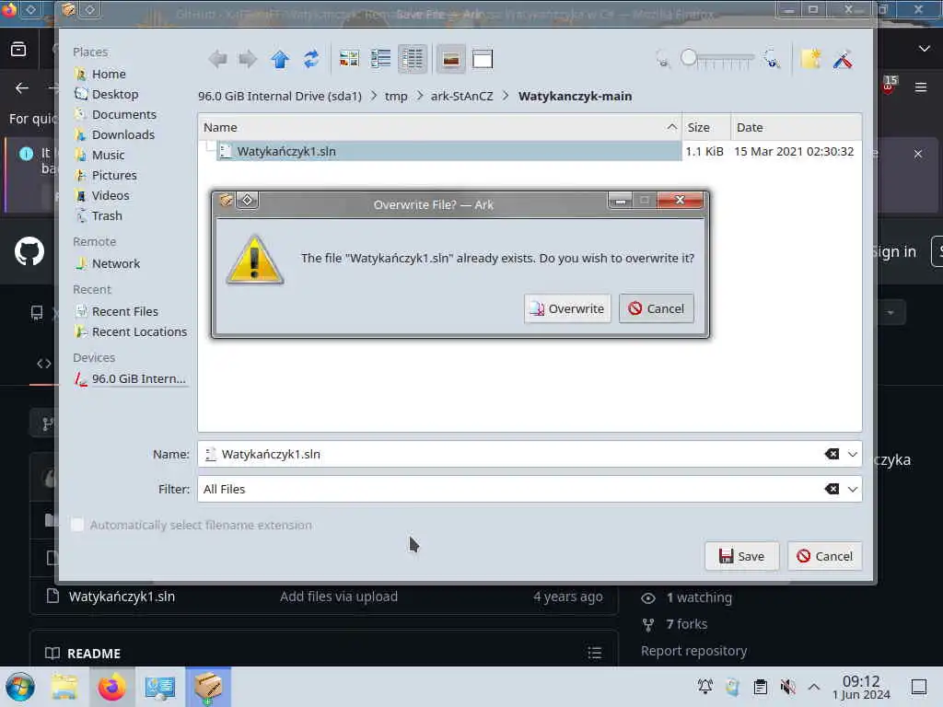This screenshot has width=943, height=707.
Task: Click Cancel in the Save File dialog
Action: (824, 556)
